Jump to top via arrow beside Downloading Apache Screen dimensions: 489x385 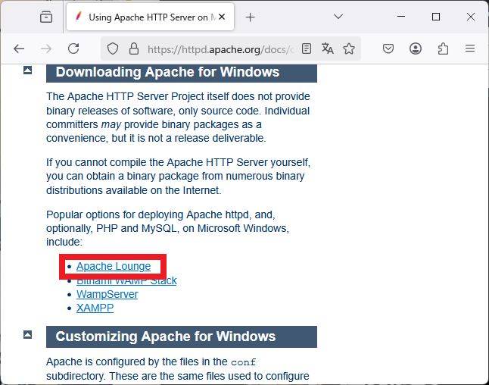click(27, 70)
